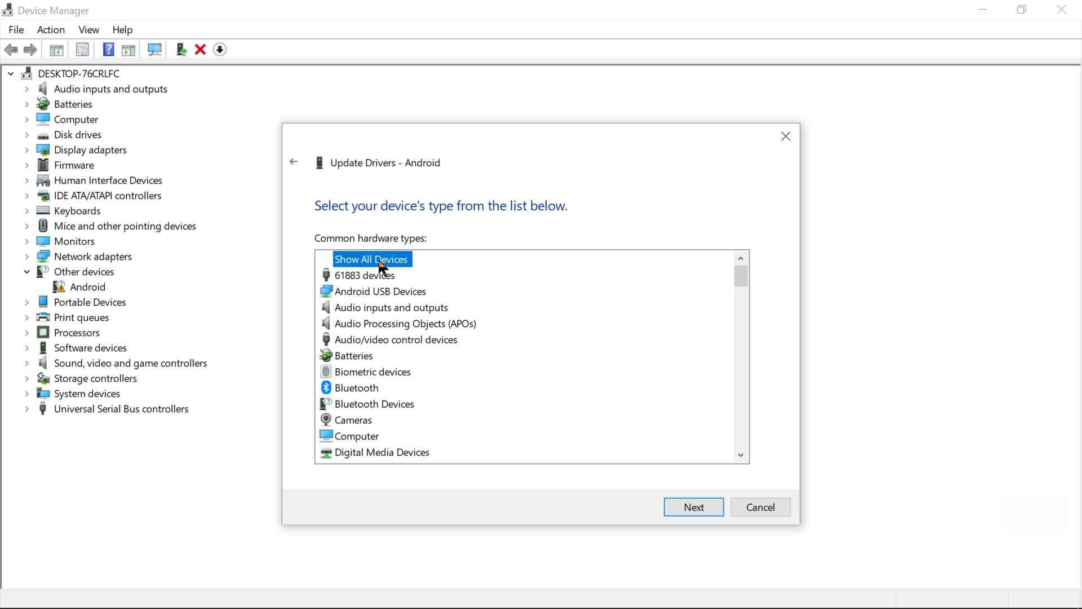Collapse the DESKTOP-76CRLFC root node

pyautogui.click(x=11, y=74)
